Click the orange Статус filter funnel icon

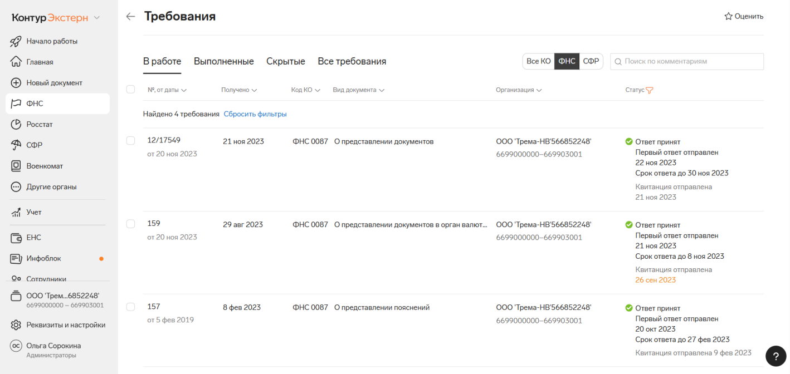[649, 90]
